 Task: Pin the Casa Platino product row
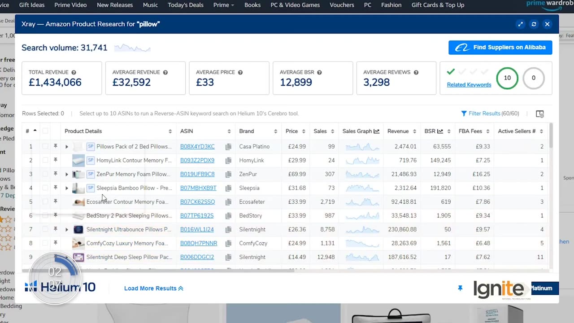click(56, 146)
